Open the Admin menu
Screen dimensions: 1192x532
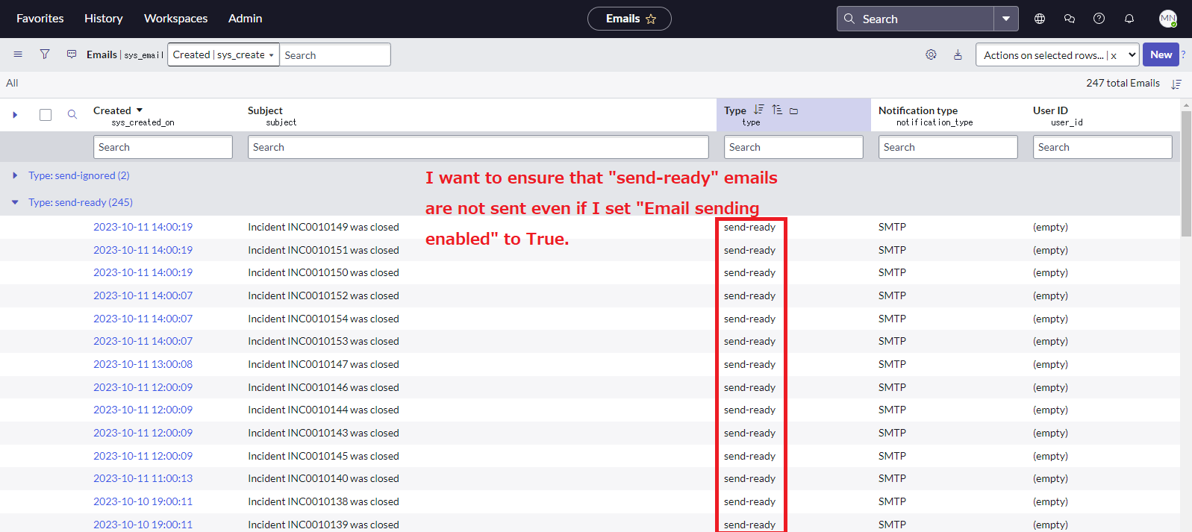pos(246,19)
